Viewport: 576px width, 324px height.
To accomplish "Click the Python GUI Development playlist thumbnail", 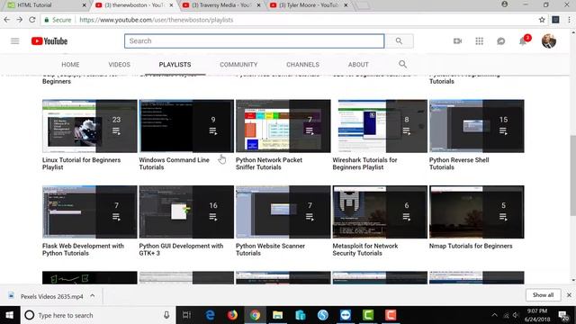I will coord(186,212).
